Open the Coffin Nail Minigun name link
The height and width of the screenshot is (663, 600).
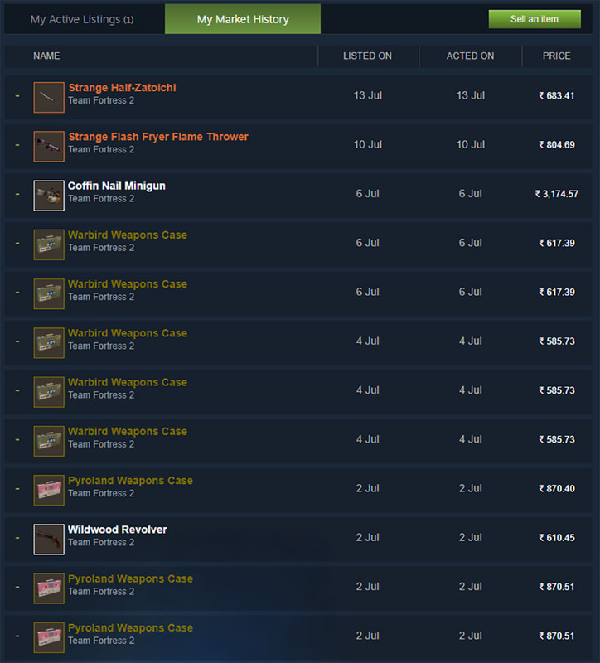point(117,186)
